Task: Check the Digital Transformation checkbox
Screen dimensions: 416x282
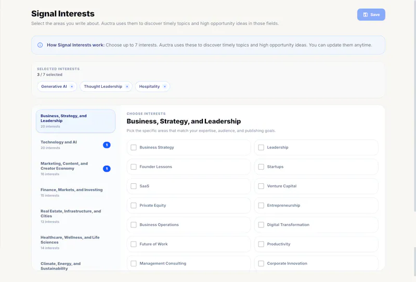Action: click(x=261, y=225)
